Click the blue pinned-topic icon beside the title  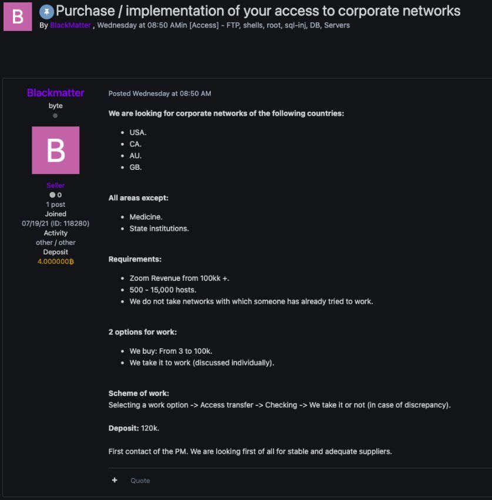[46, 12]
